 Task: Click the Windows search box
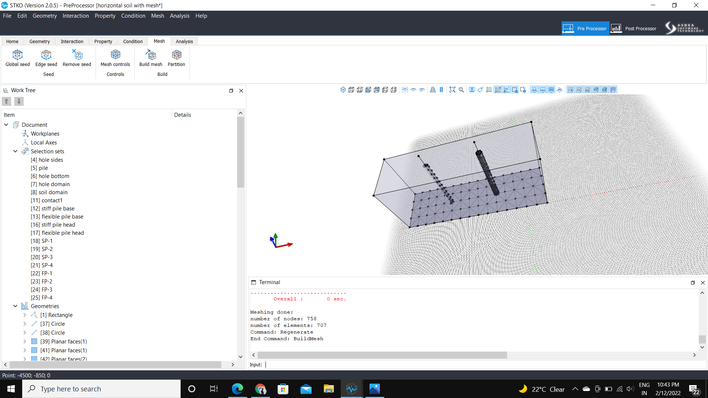point(101,389)
